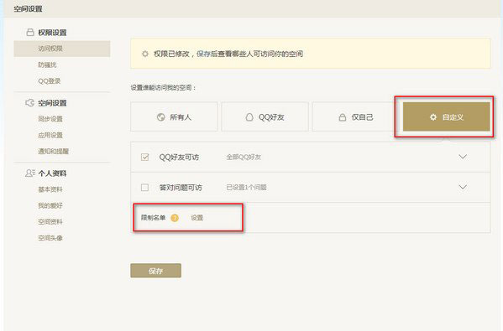Click the lock icon on 仅自己 option
503x331 pixels.
click(343, 117)
